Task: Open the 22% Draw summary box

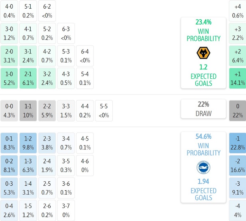Action: (x=203, y=109)
